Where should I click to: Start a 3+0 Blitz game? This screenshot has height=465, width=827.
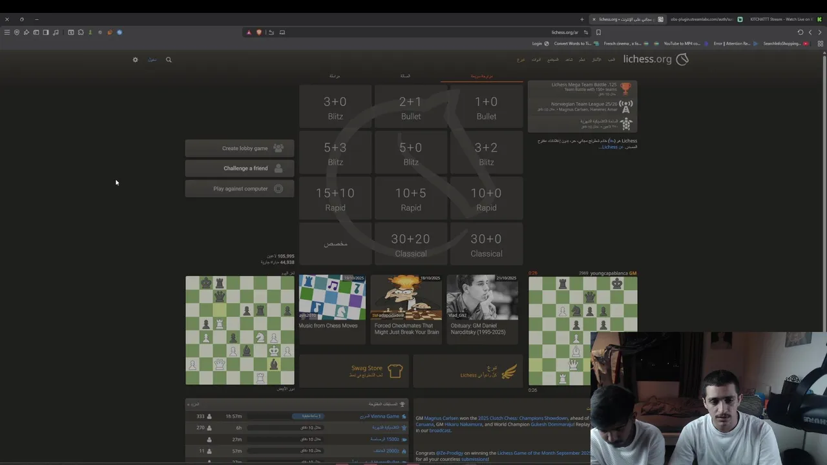click(x=335, y=108)
